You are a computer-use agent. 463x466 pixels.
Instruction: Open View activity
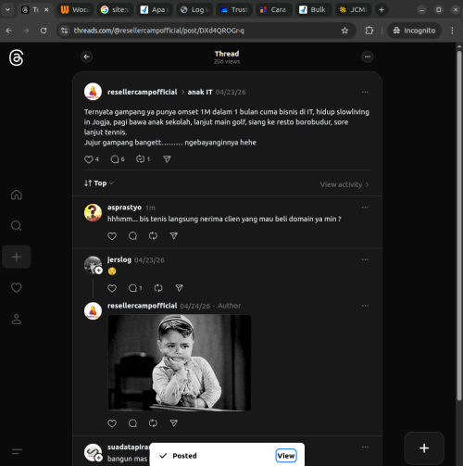(x=344, y=184)
